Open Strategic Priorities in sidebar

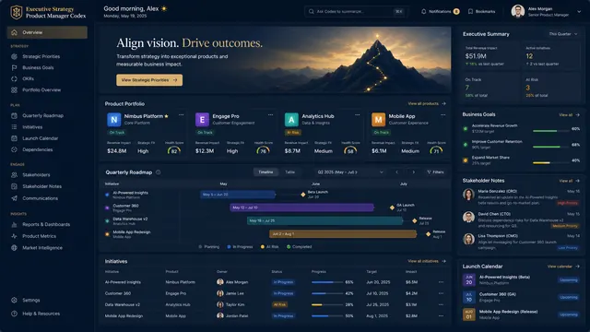[x=41, y=56]
